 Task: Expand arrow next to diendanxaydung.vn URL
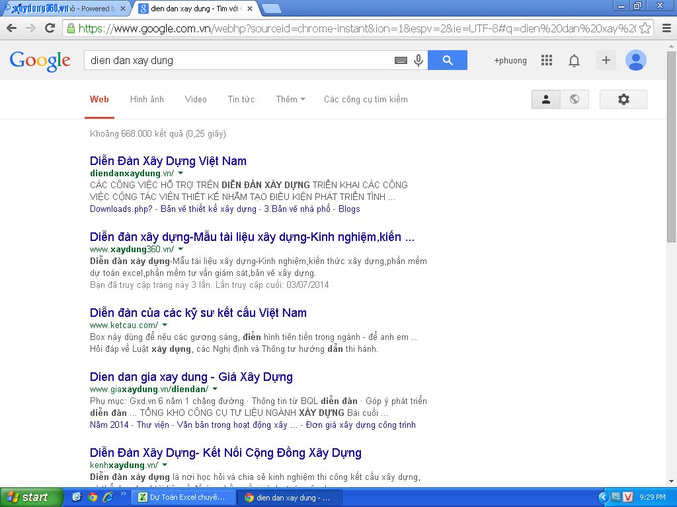(180, 173)
